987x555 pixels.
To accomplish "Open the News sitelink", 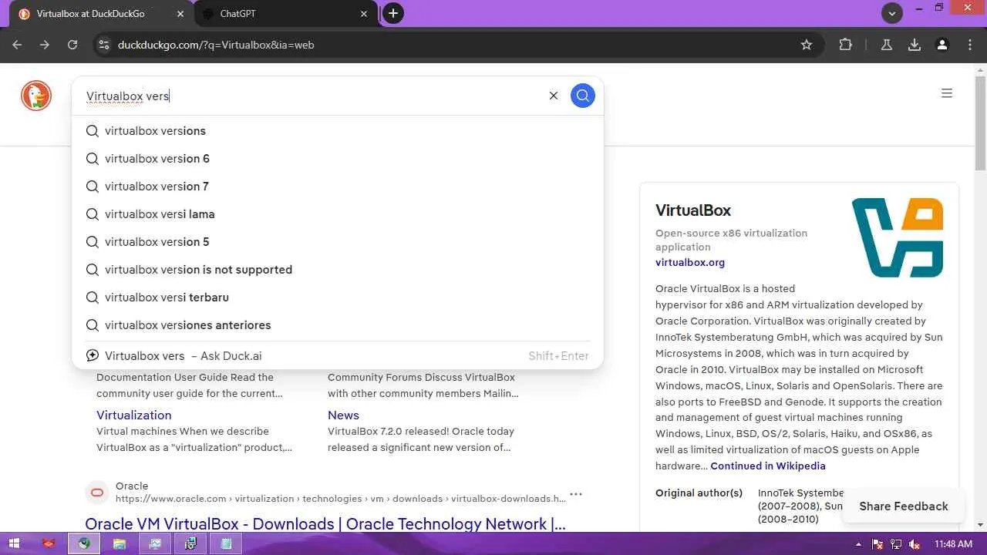I will (x=343, y=415).
